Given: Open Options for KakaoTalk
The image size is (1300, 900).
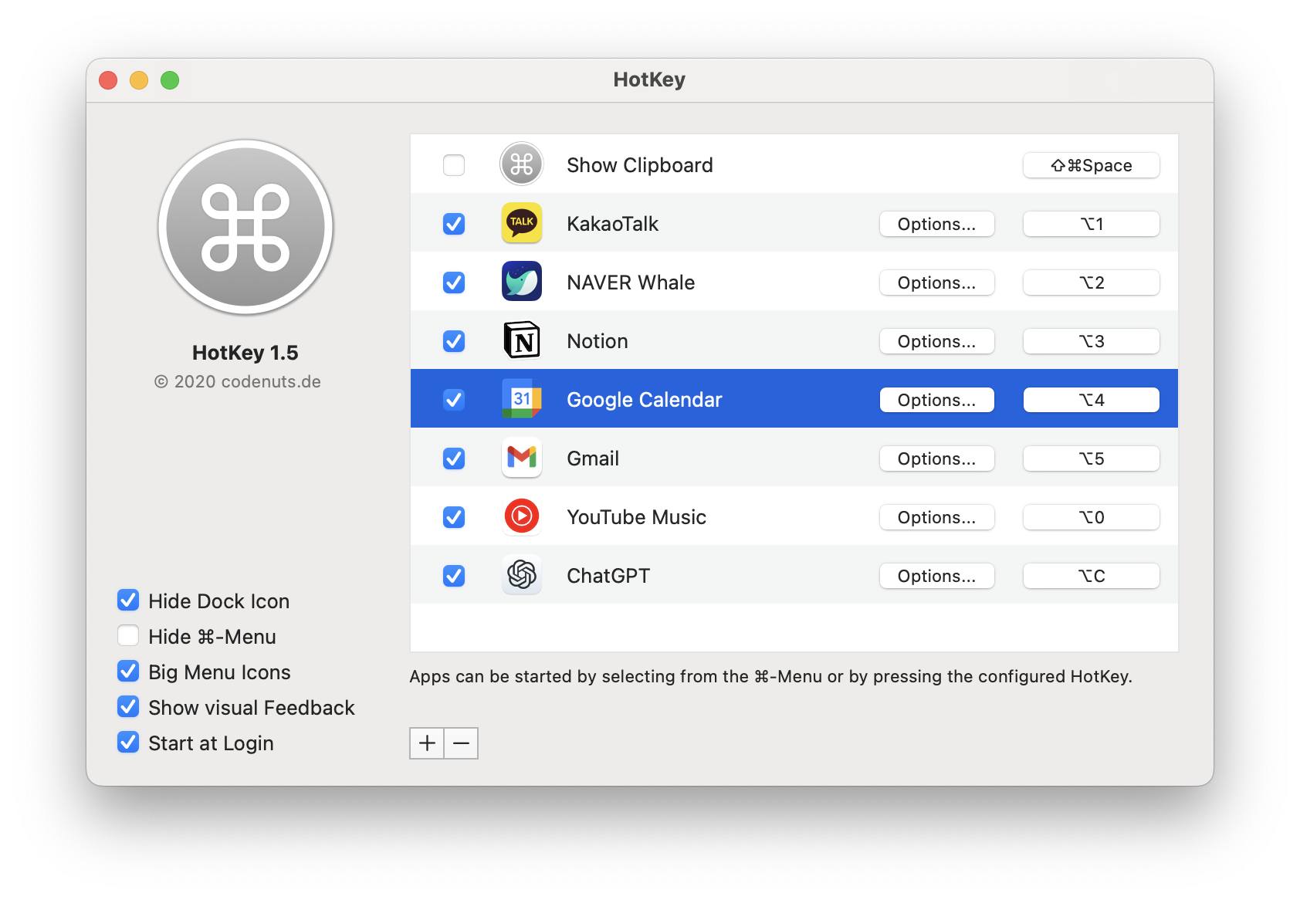Looking at the screenshot, I should 936,224.
